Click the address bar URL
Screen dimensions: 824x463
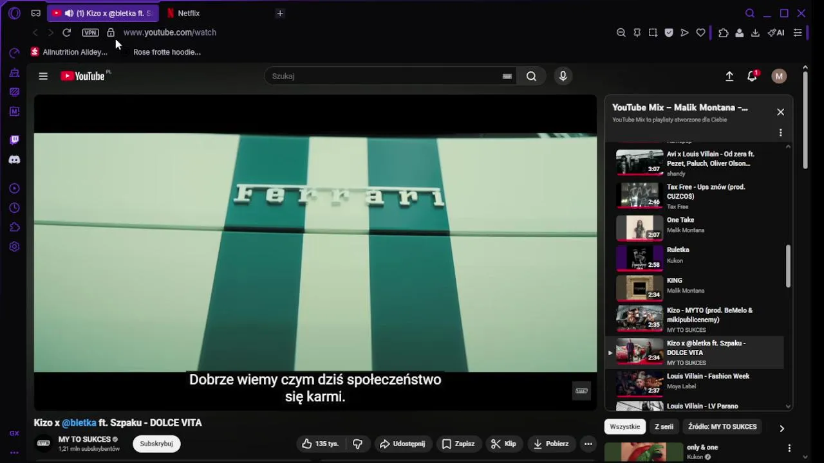[170, 32]
